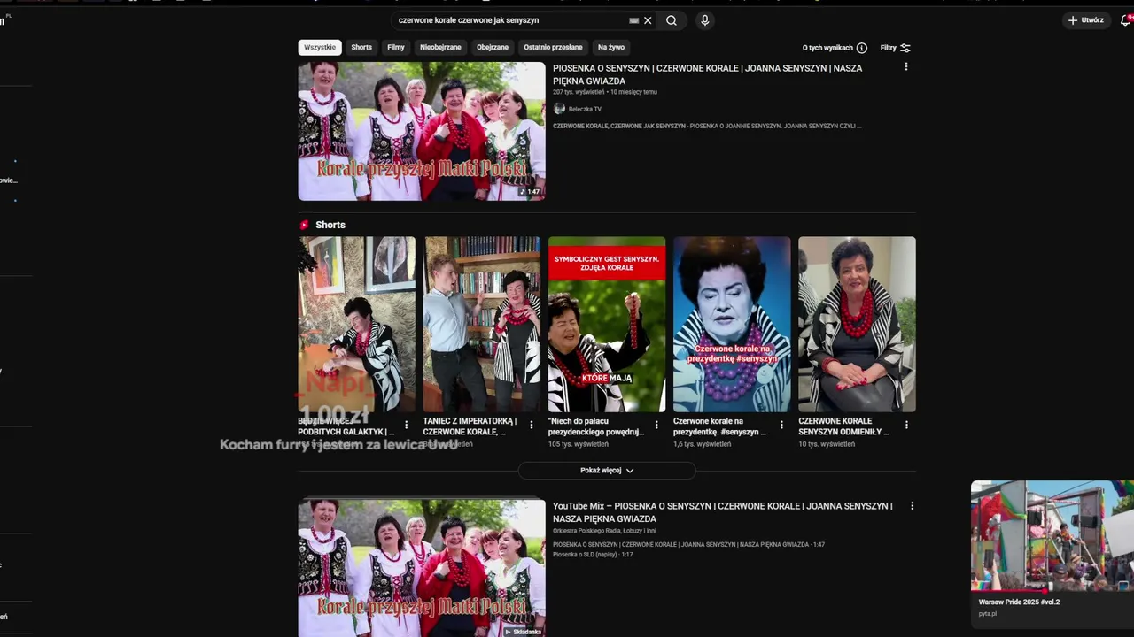Screen dimensions: 1134x637
Task: Open short thumbnail Będzie więcej podbitych galaktyk
Action: click(x=356, y=324)
